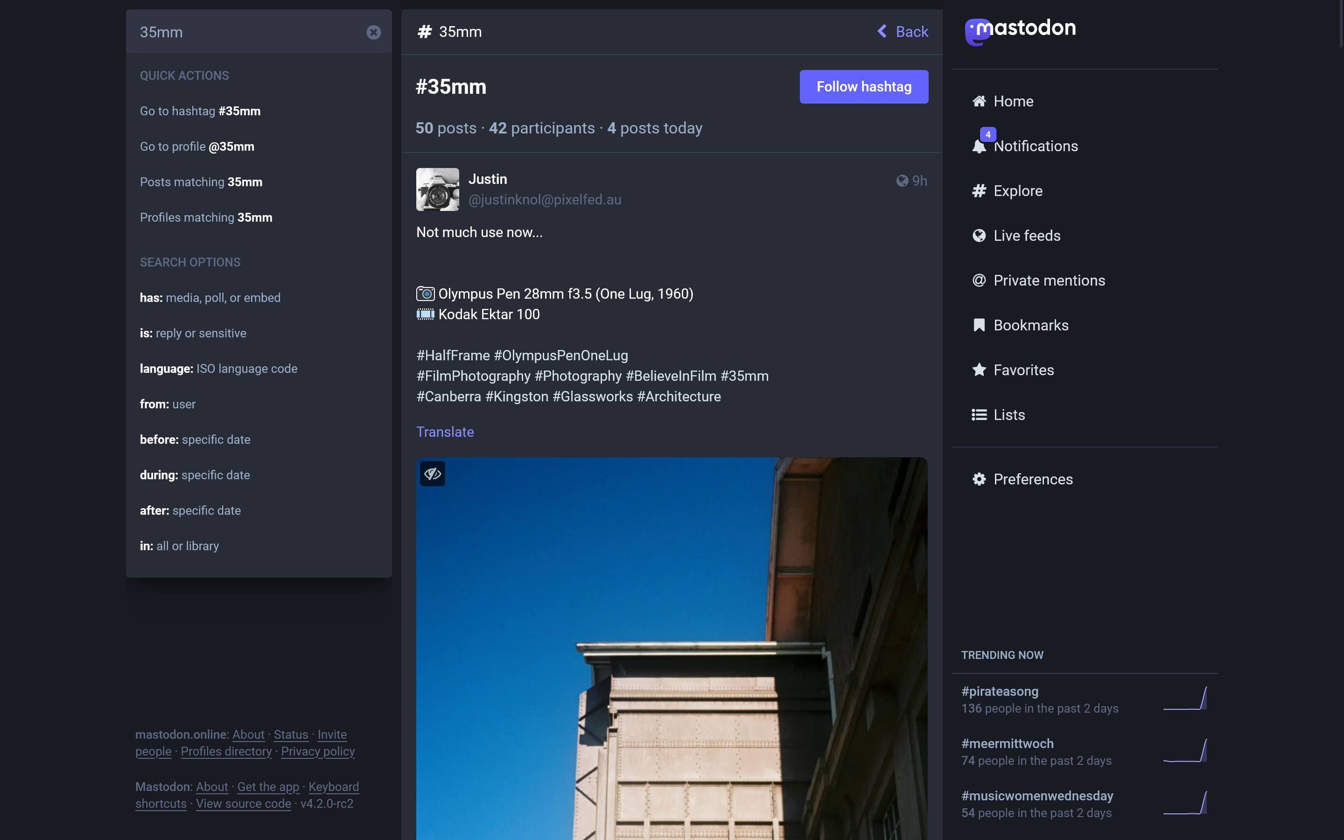The width and height of the screenshot is (1344, 840).
Task: Open Favorites star icon
Action: (x=979, y=370)
